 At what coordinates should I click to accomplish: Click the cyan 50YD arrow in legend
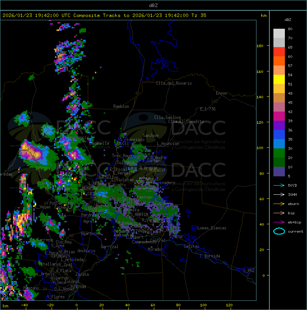point(279,185)
